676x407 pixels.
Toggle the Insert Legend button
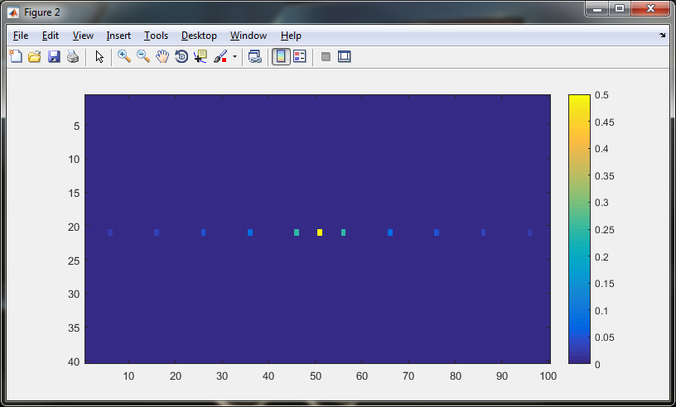[300, 56]
